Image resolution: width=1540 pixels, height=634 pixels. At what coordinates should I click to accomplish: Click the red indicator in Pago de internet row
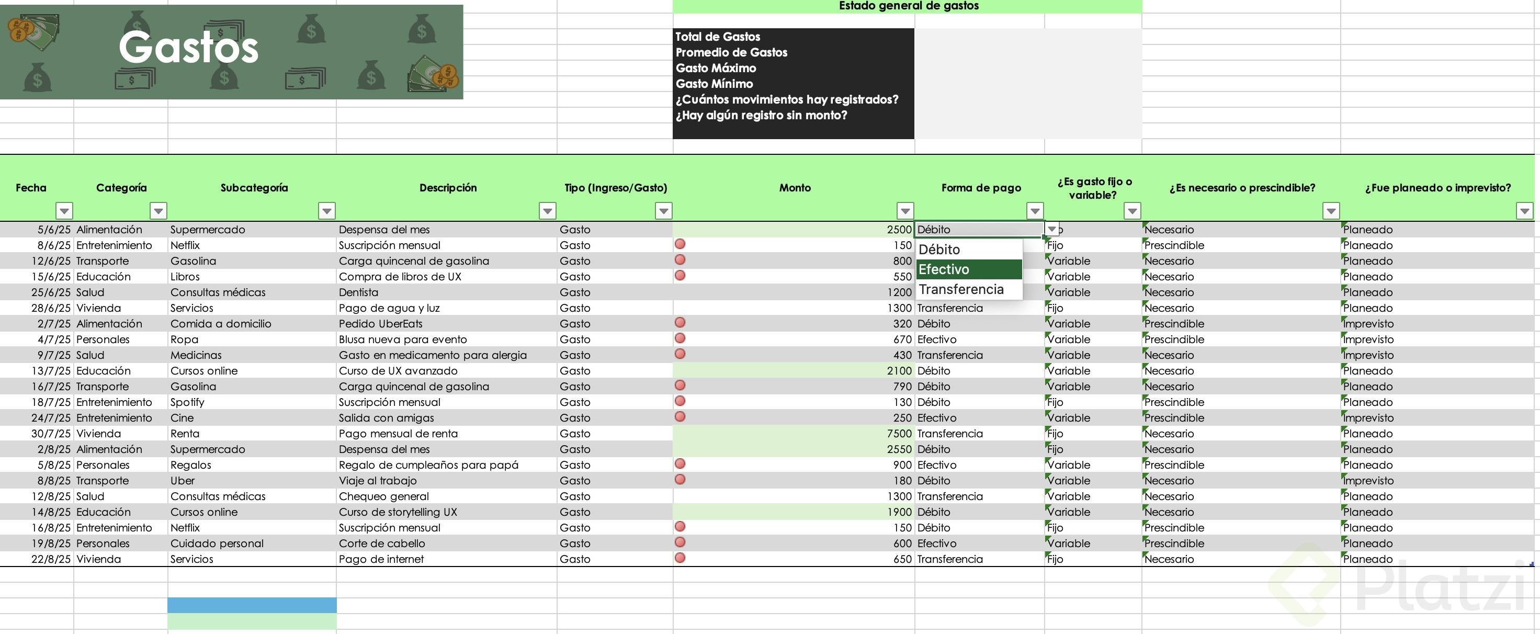[x=680, y=558]
